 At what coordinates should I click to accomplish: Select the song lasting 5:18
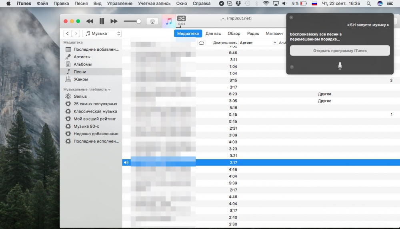click(x=261, y=108)
